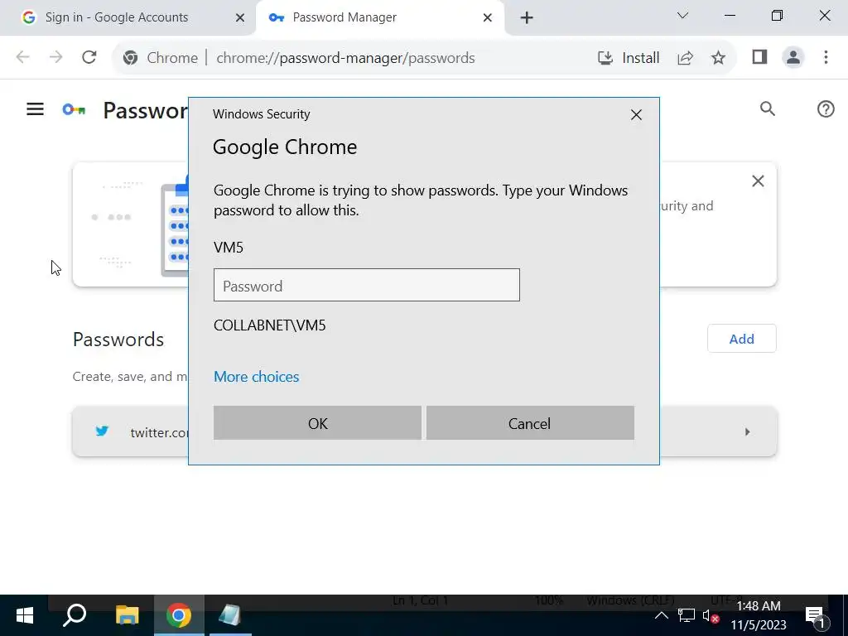Image resolution: width=848 pixels, height=636 pixels.
Task: Go back using the back arrow
Action: tap(22, 57)
